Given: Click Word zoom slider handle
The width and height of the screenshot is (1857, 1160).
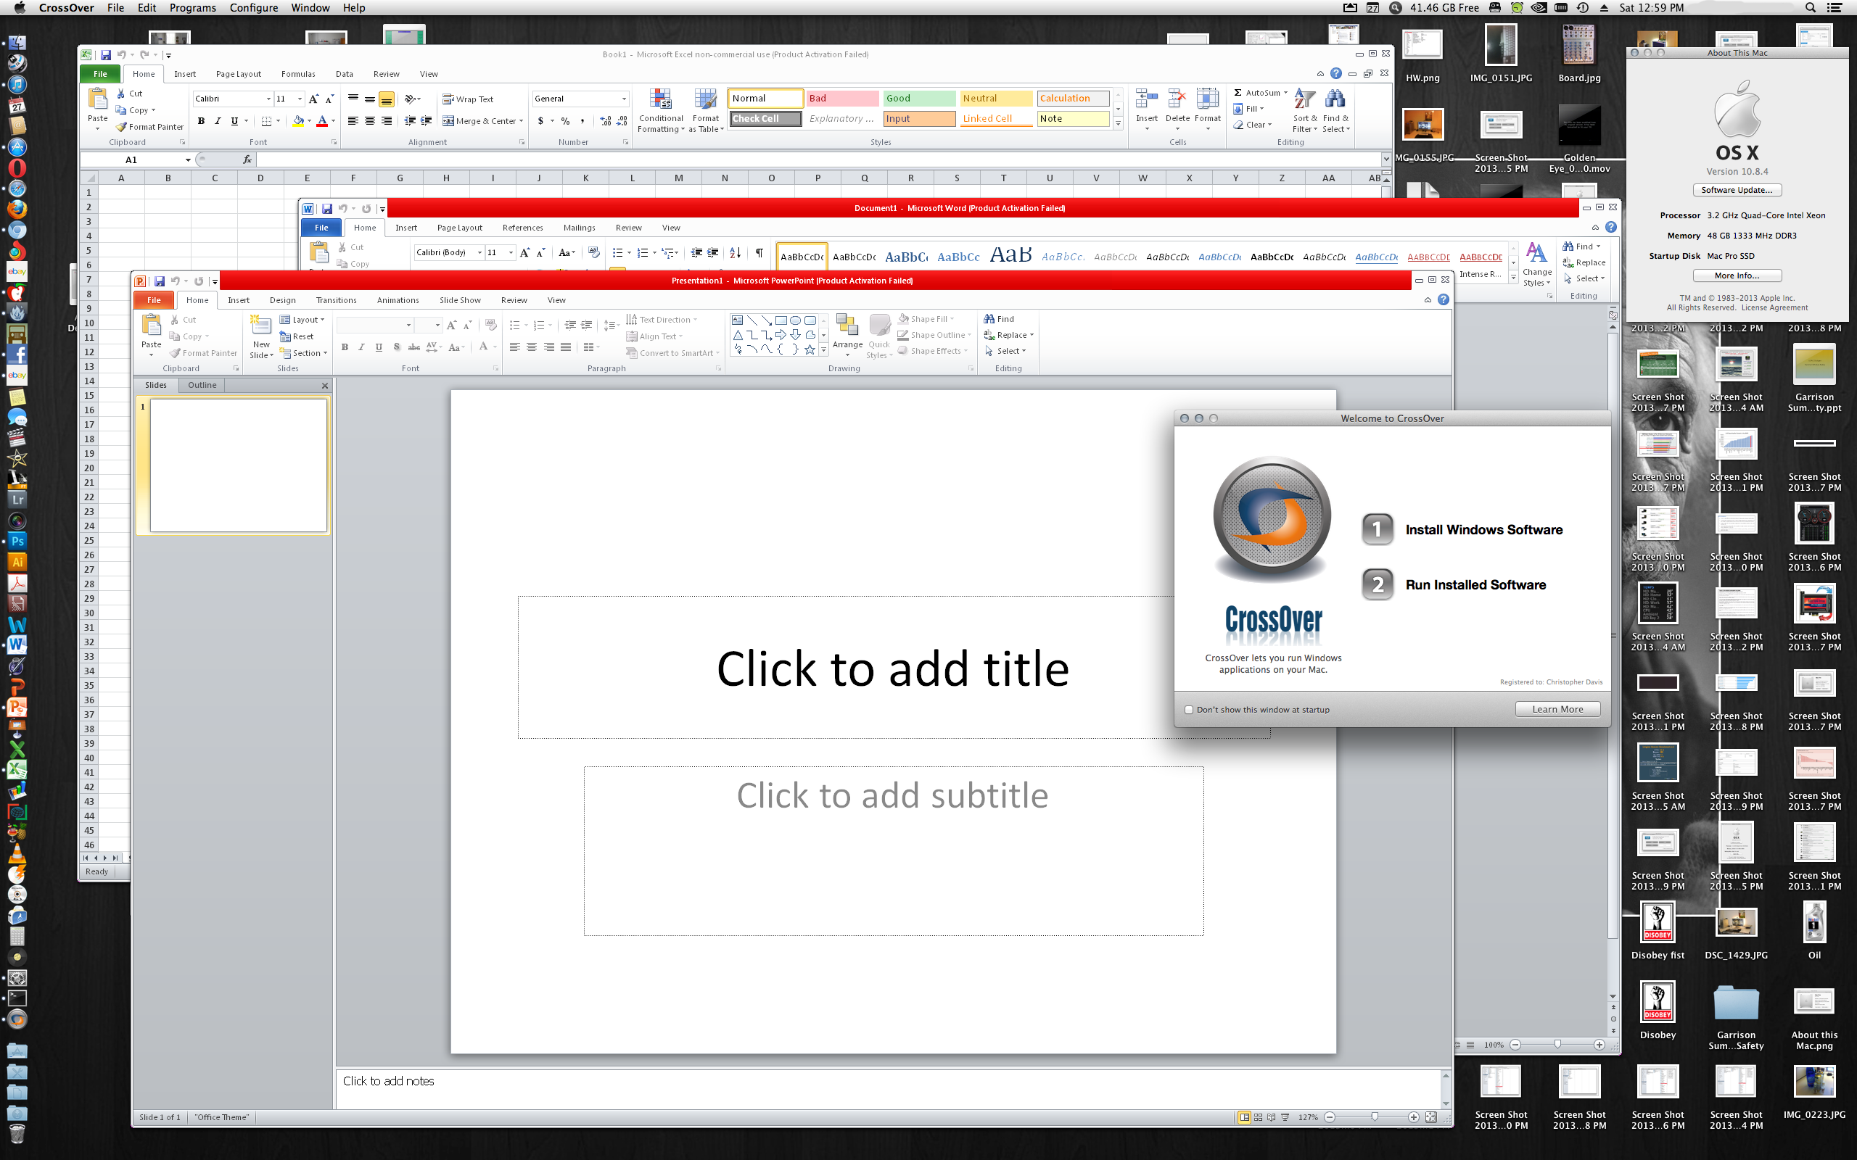Looking at the screenshot, I should point(1557,1044).
